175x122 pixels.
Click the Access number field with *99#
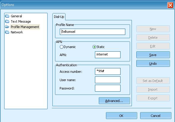click(x=108, y=71)
